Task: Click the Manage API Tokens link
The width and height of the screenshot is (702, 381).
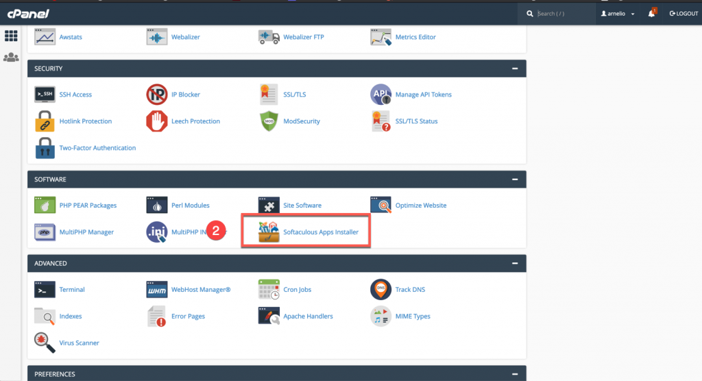Action: click(423, 95)
